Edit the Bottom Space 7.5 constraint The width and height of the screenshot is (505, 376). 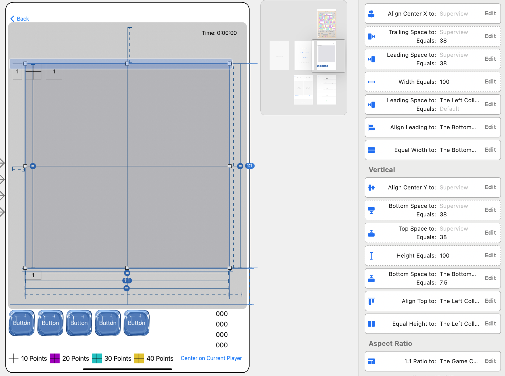point(490,278)
